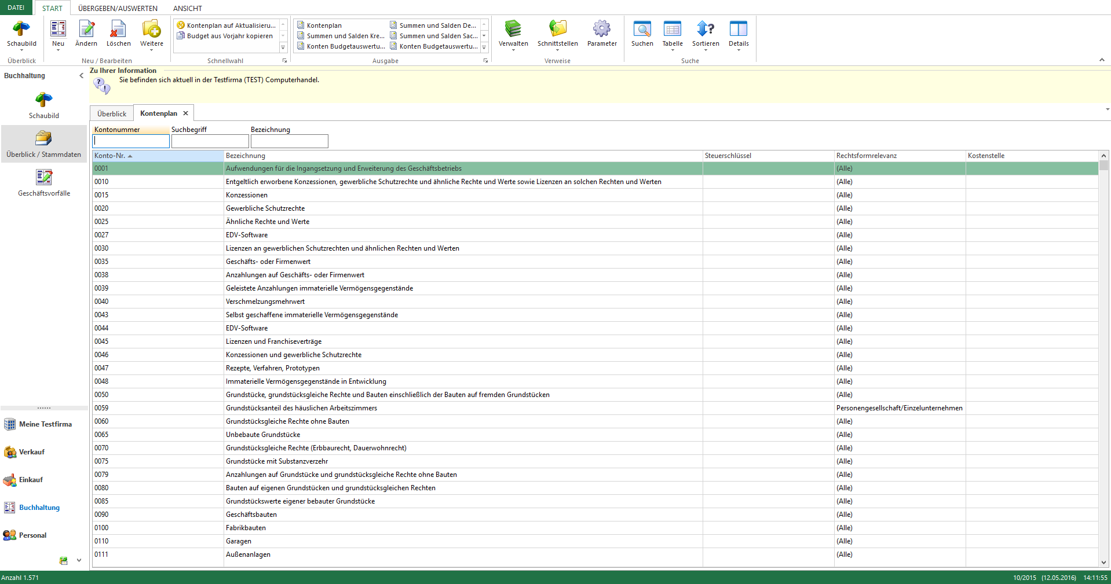Viewport: 1111px width, 584px height.
Task: Collapse the Buchhaltung navigation panel
Action: point(81,76)
